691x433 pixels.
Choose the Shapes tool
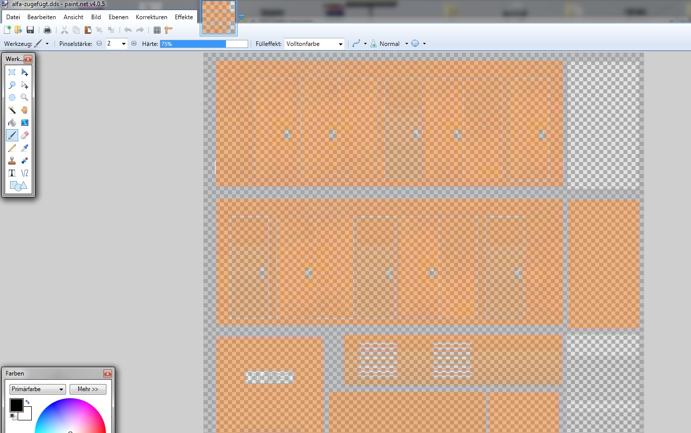click(x=19, y=186)
